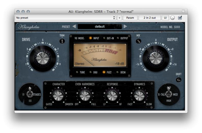This screenshot has width=202, height=133.
Task: Set VU mode to Output
Action: pyautogui.click(x=123, y=38)
